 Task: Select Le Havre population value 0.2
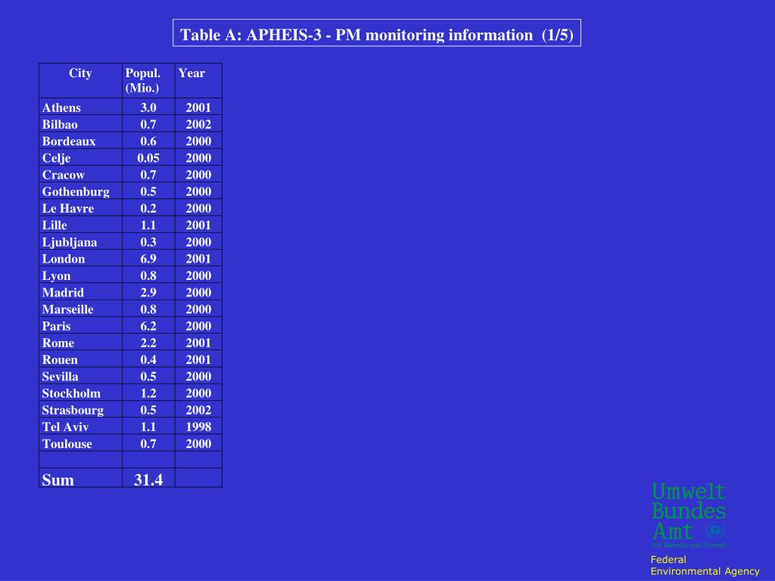tap(148, 208)
